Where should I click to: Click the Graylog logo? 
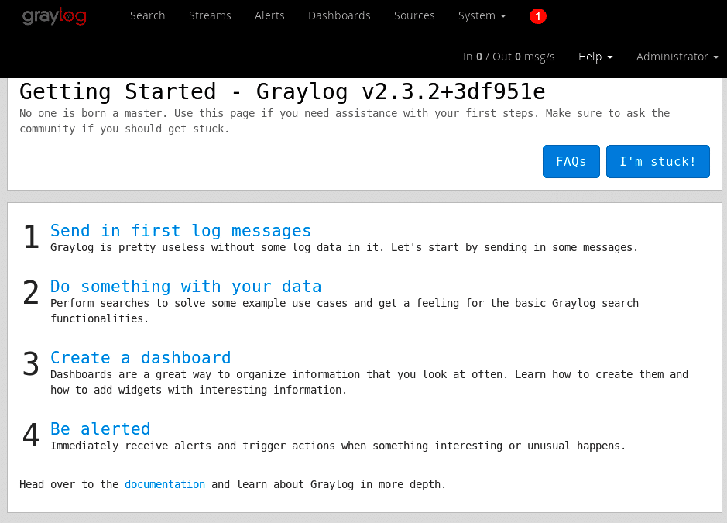(x=54, y=16)
